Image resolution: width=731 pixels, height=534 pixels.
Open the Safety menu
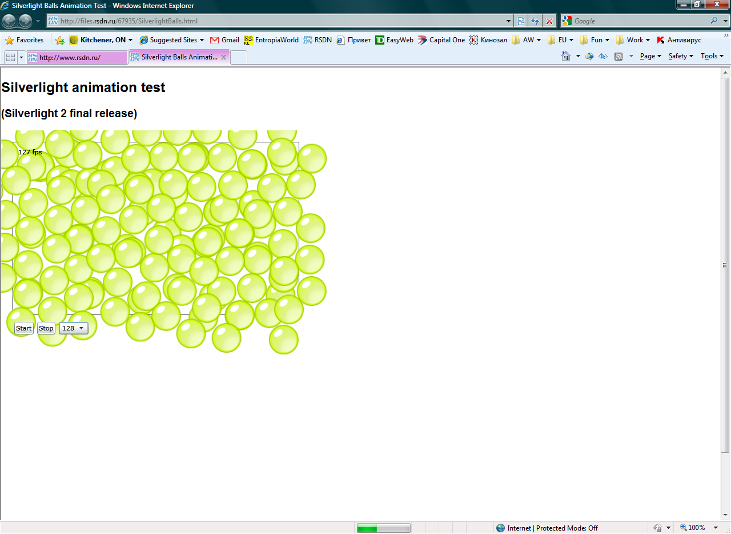680,56
